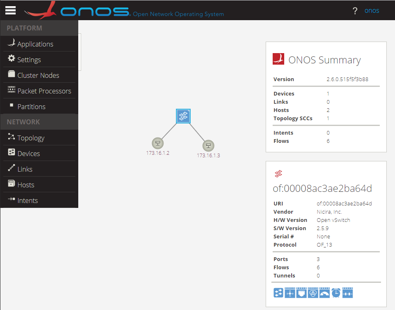Viewport: 395px width, 310px height.
Task: Select host node 173.16.1.3
Action: [208, 146]
